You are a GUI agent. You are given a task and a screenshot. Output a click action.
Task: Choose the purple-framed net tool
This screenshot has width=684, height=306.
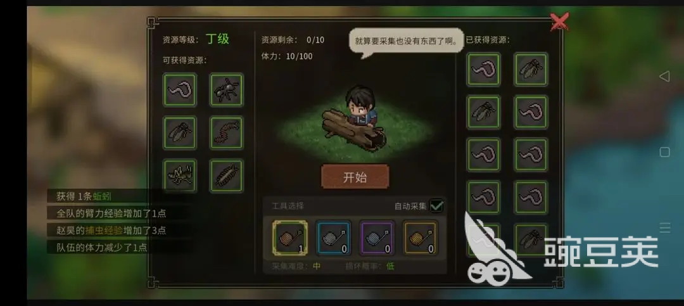377,238
